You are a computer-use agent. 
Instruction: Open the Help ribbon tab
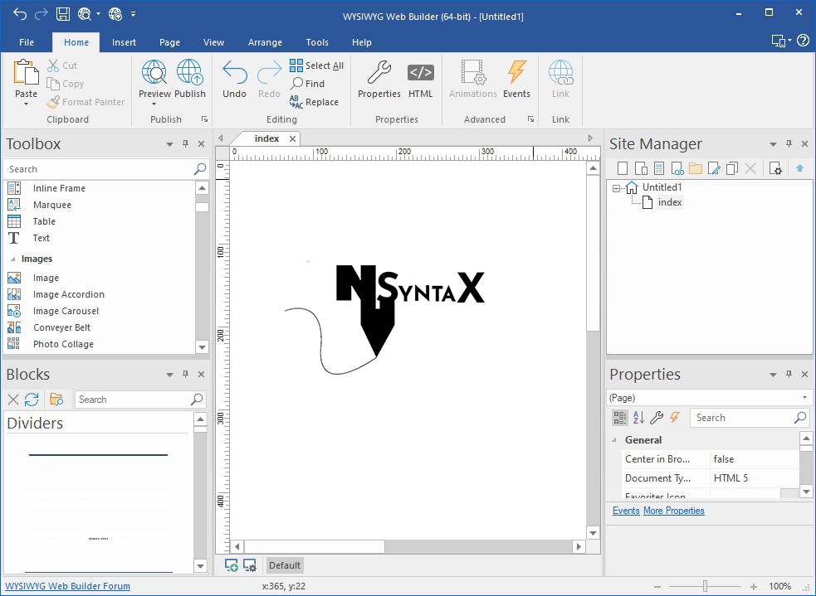click(x=362, y=42)
